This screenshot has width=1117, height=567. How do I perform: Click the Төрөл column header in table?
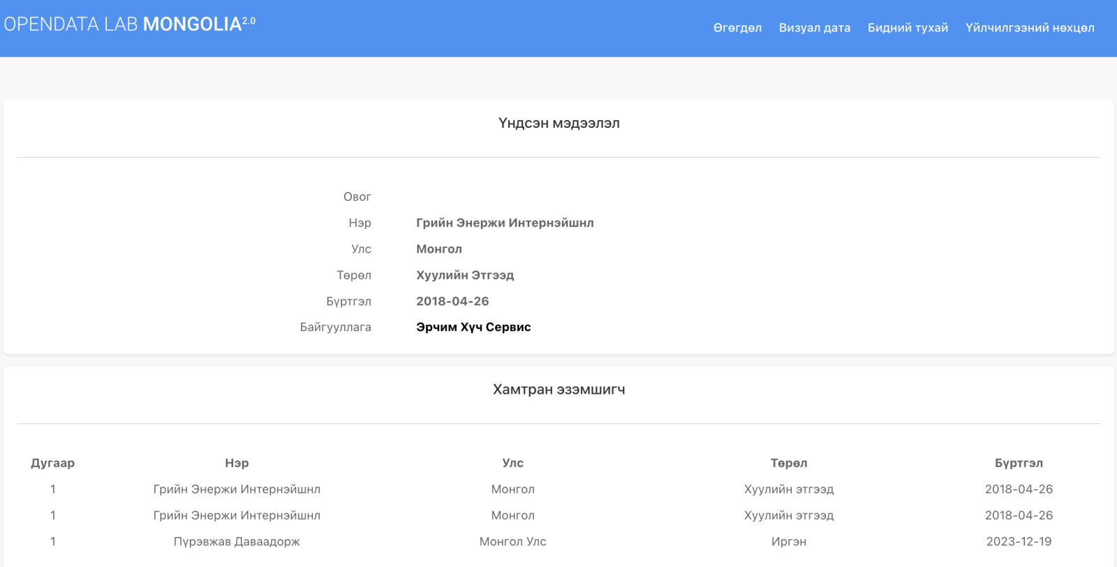[788, 463]
